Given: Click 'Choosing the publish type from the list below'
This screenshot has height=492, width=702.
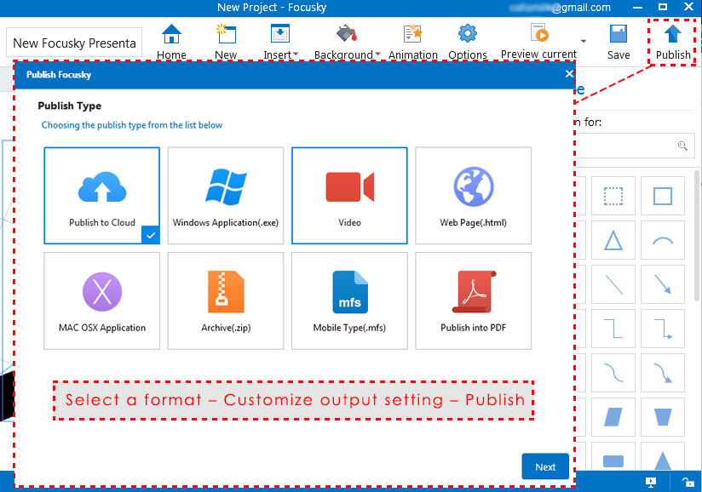Looking at the screenshot, I should tap(131, 125).
